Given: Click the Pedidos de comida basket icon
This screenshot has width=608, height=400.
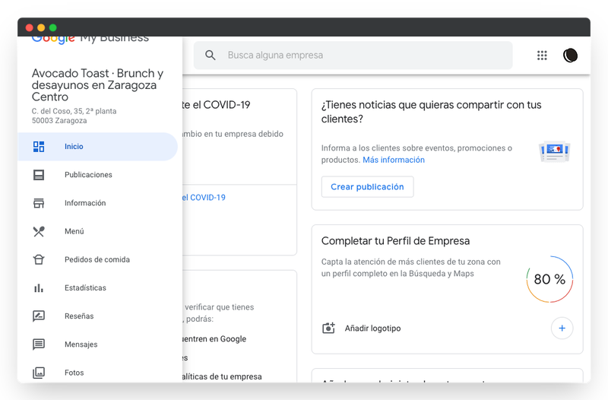Looking at the screenshot, I should coord(39,259).
